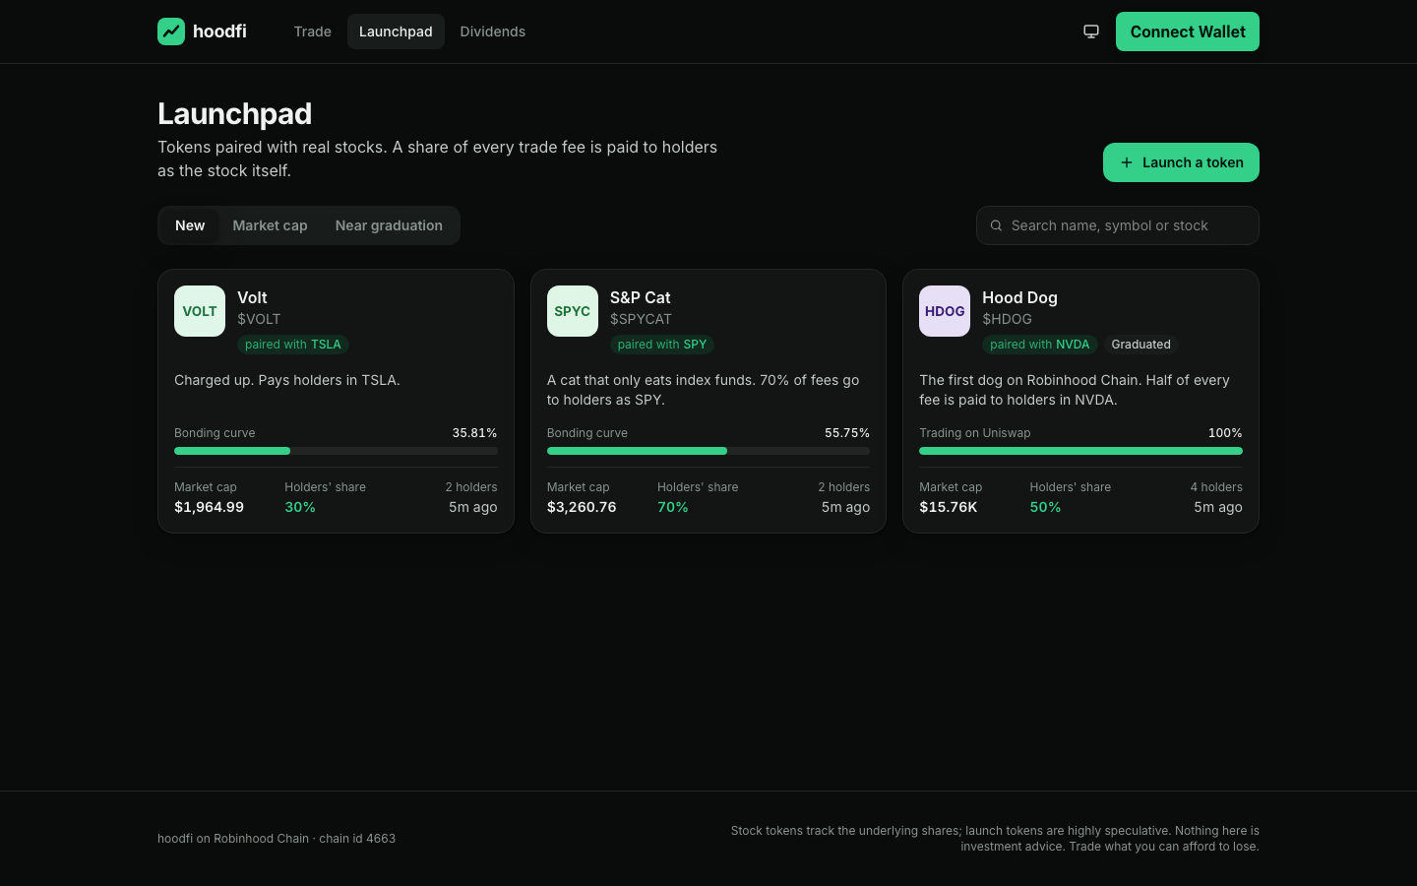Show tokens Near graduation
The height and width of the screenshot is (886, 1417).
389,225
